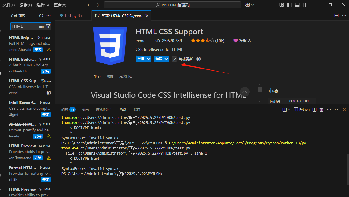Screen dimensions: 349x197
Task: Switch to Debug Console panel tab
Action: [x=104, y=109]
